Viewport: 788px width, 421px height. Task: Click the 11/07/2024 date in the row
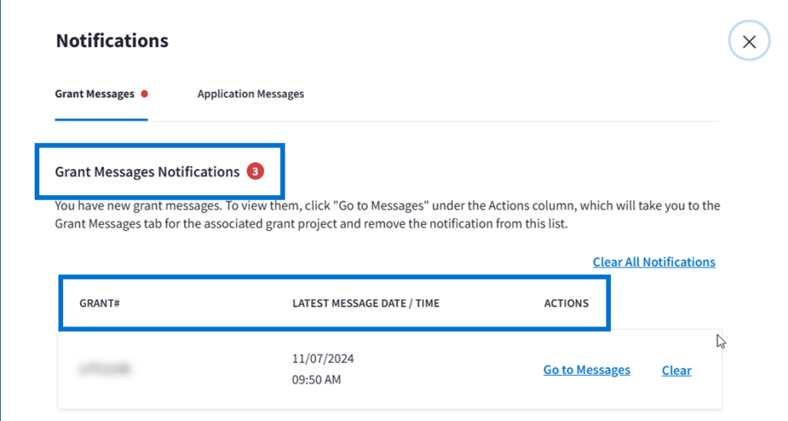323,359
